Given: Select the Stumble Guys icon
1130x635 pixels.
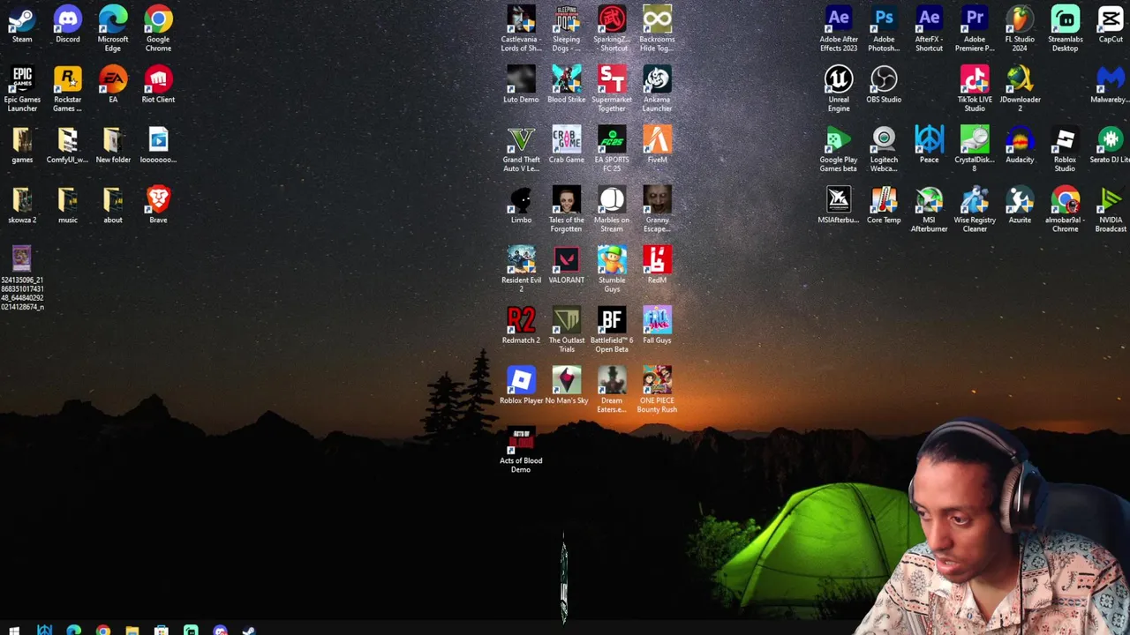Looking at the screenshot, I should tap(612, 260).
